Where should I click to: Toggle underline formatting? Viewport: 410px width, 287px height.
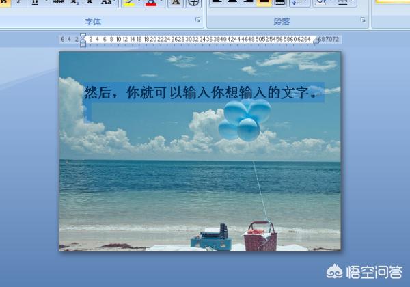[x=34, y=2]
